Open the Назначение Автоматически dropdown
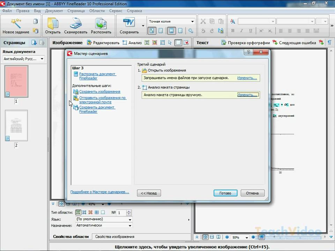The image size is (335, 251). [x=104, y=226]
